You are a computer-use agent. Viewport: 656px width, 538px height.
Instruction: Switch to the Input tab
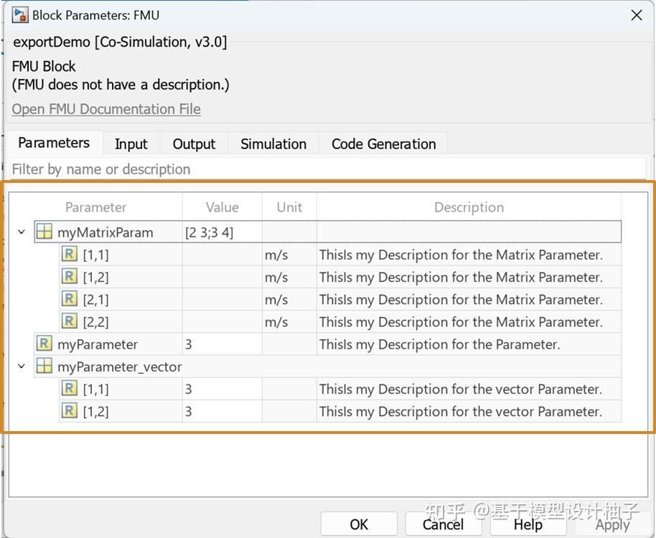tap(131, 143)
